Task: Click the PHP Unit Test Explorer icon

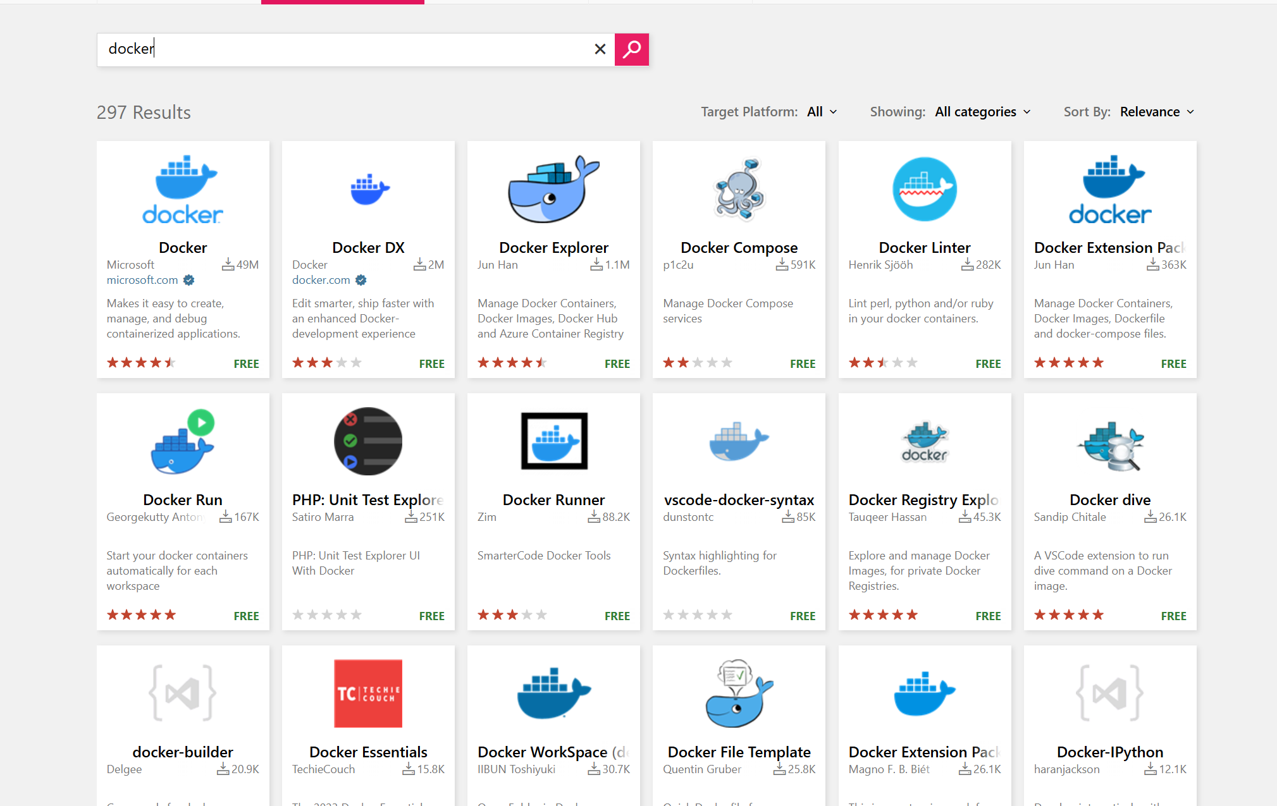Action: click(x=368, y=441)
